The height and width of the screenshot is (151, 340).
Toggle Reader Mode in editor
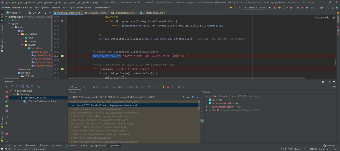click(321, 18)
